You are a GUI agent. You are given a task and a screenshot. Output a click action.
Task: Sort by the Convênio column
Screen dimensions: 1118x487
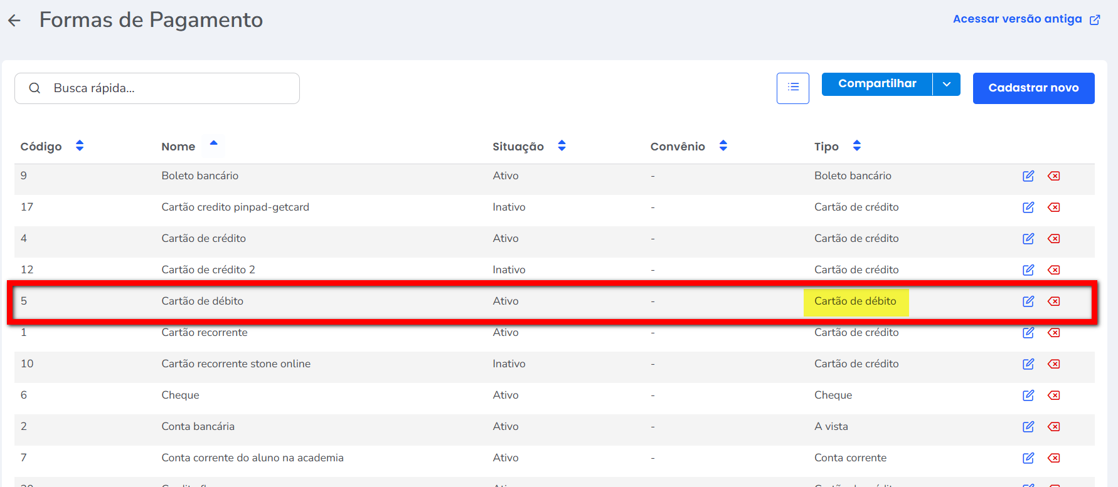tap(723, 146)
